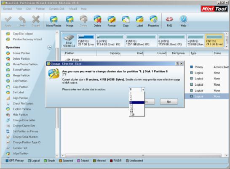The image size is (230, 169).
Task: Select the H:(NTFS) 53.0 GB partition block
Action: pyautogui.click(x=195, y=40)
